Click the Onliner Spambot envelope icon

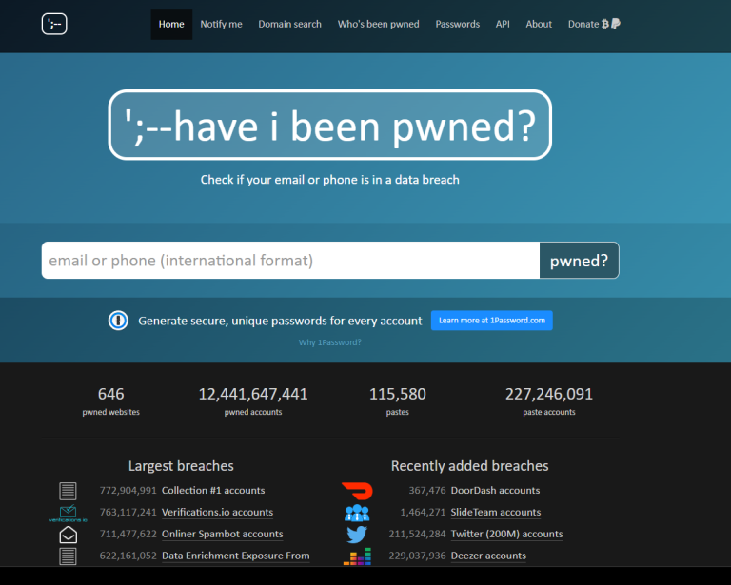pyautogui.click(x=68, y=535)
